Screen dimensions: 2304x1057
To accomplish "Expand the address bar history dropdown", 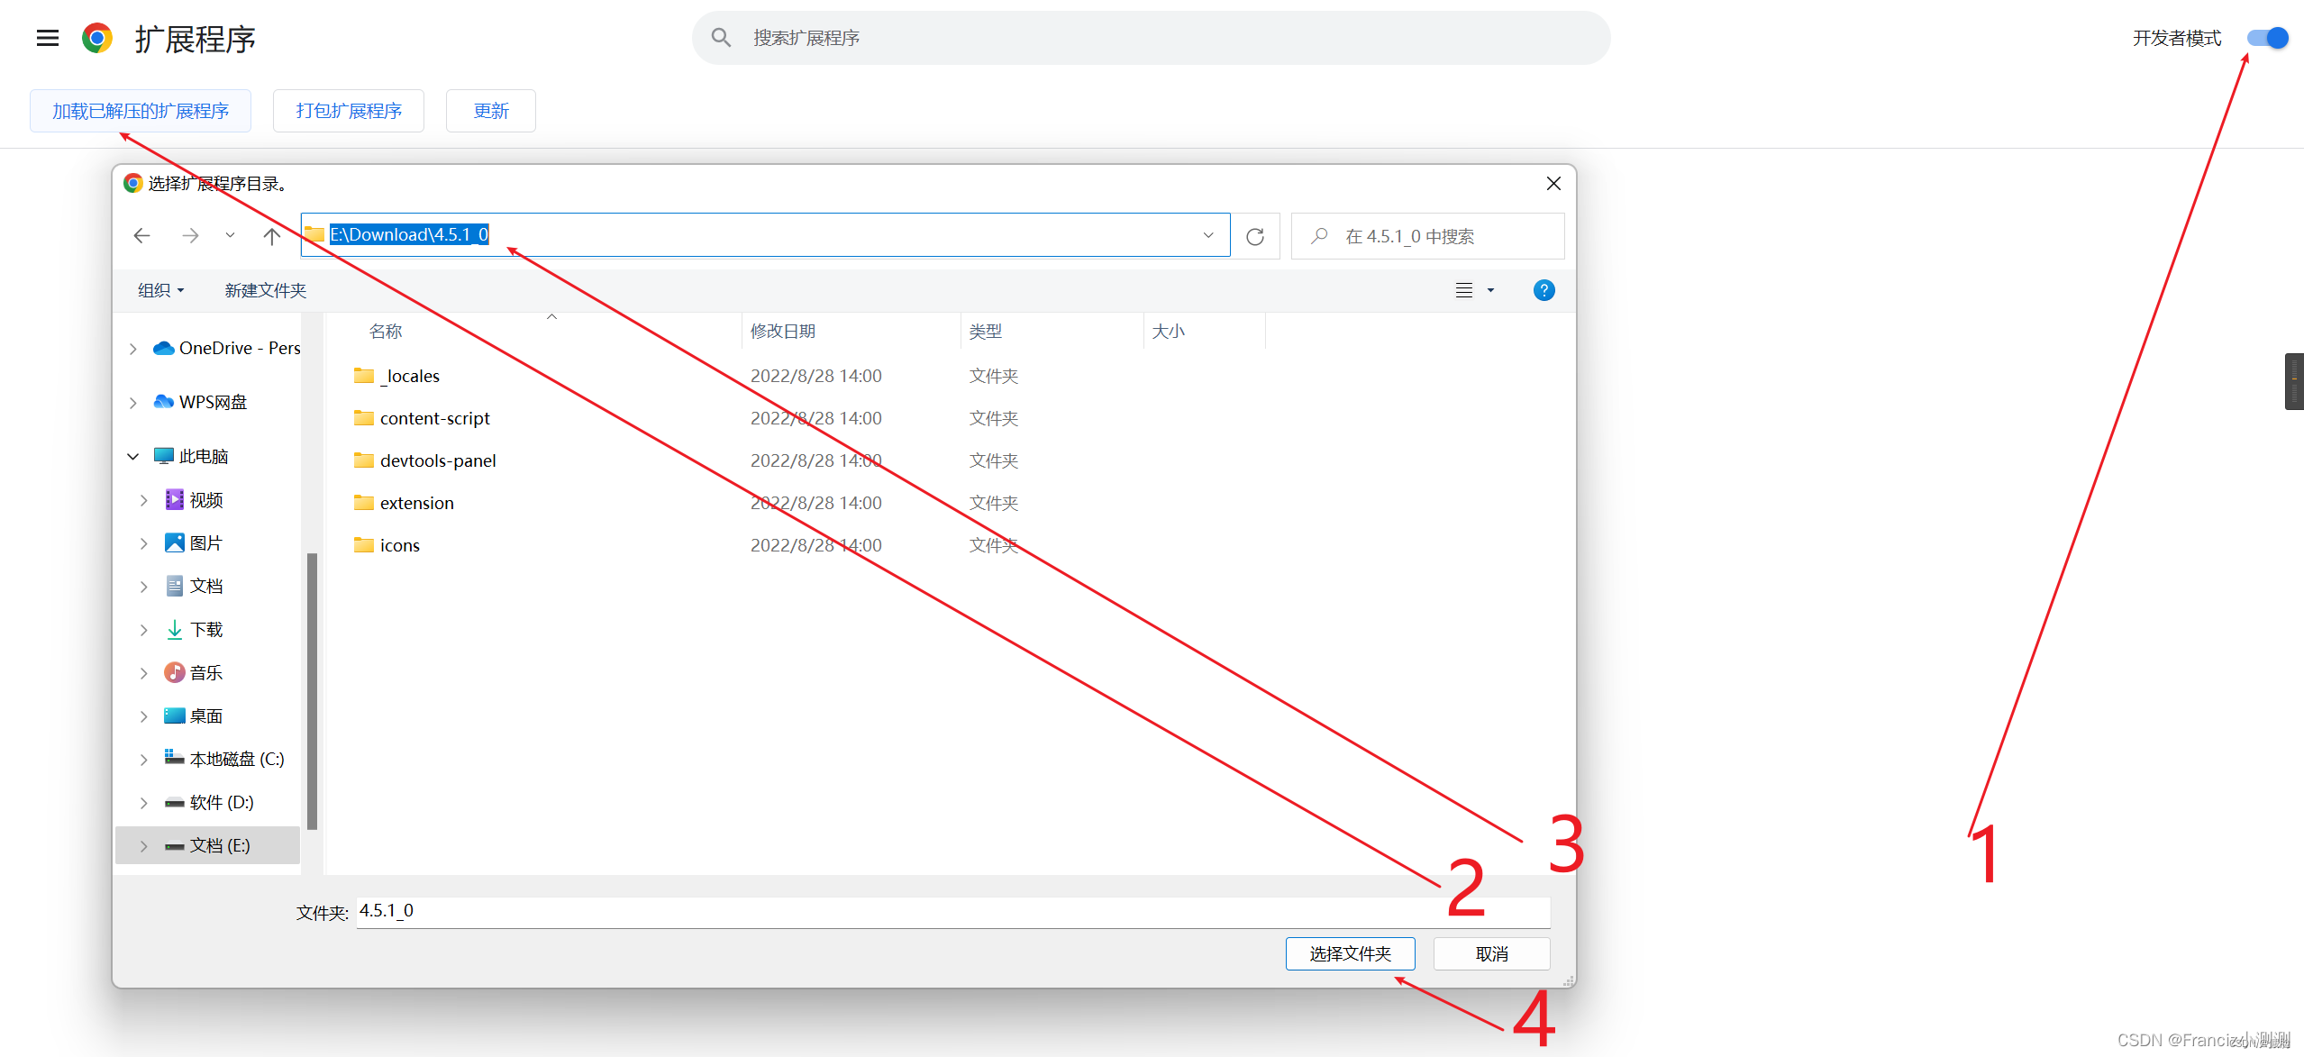I will pyautogui.click(x=1207, y=235).
